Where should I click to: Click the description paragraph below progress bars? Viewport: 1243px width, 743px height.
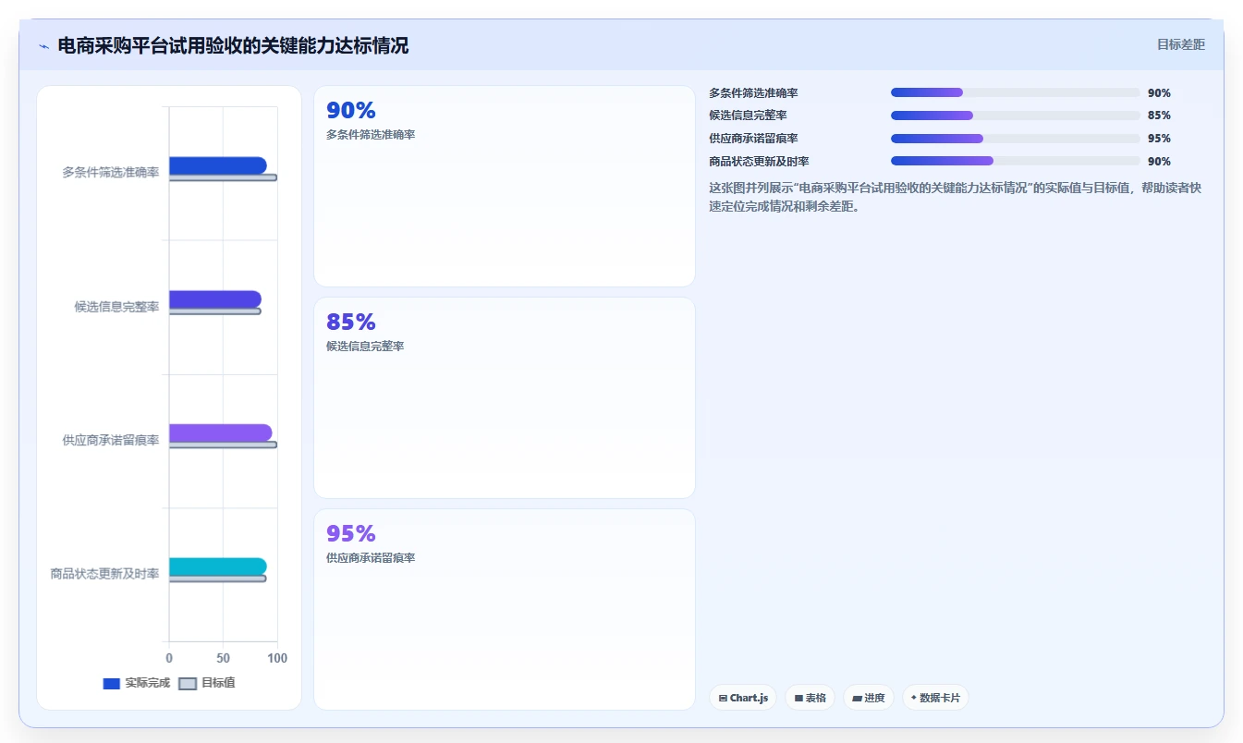[955, 197]
